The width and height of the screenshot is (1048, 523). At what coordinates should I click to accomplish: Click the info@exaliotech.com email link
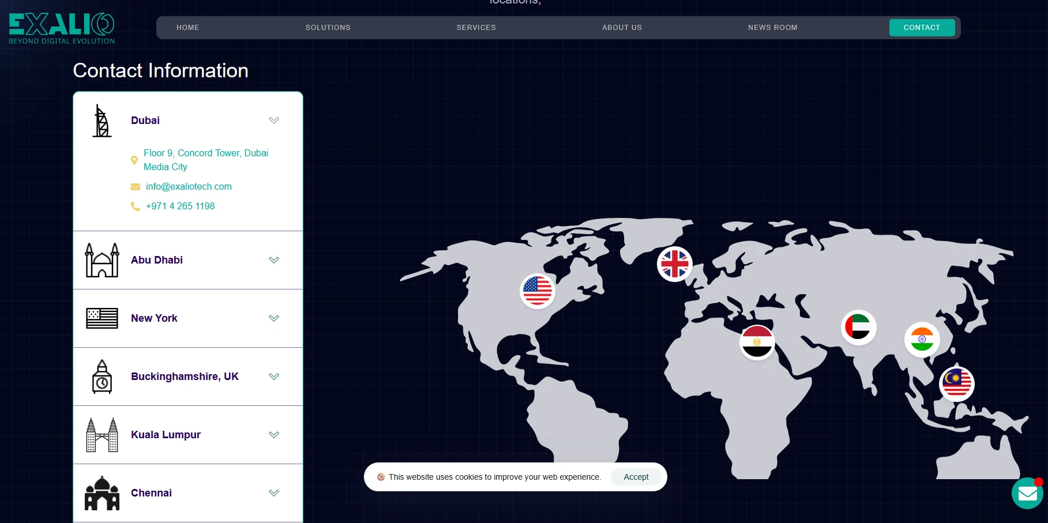click(x=189, y=187)
